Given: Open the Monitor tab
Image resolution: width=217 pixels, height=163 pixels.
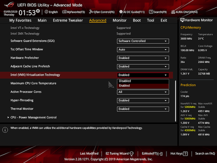Looking at the screenshot, I should (x=120, y=20).
